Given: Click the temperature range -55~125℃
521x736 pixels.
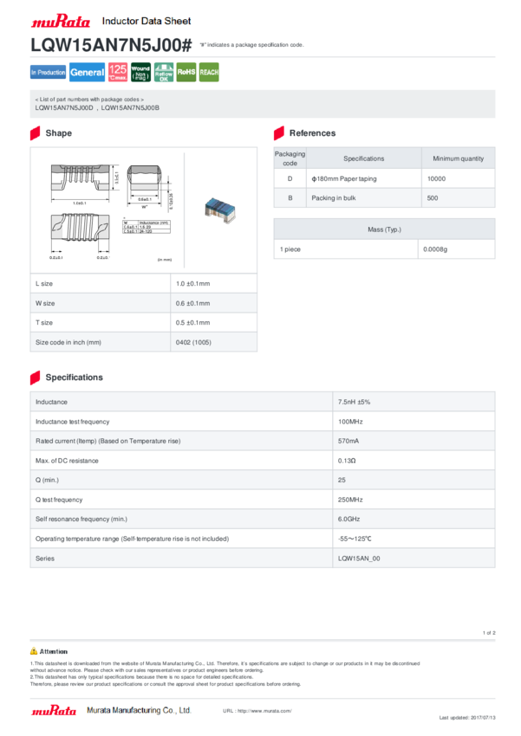Looking at the screenshot, I should coord(355,539).
